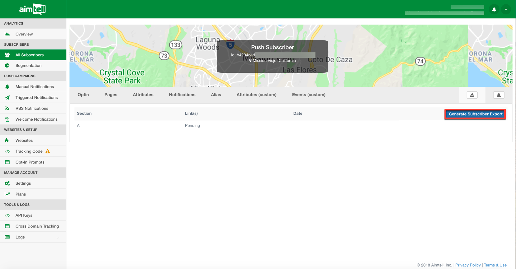Switch to the Attributes (custom) tab
Image resolution: width=516 pixels, height=269 pixels.
pyautogui.click(x=256, y=95)
